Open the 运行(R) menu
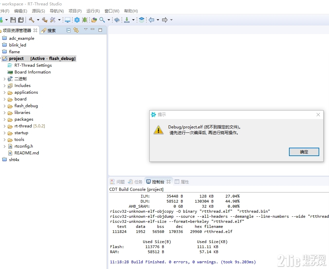 [93, 11]
